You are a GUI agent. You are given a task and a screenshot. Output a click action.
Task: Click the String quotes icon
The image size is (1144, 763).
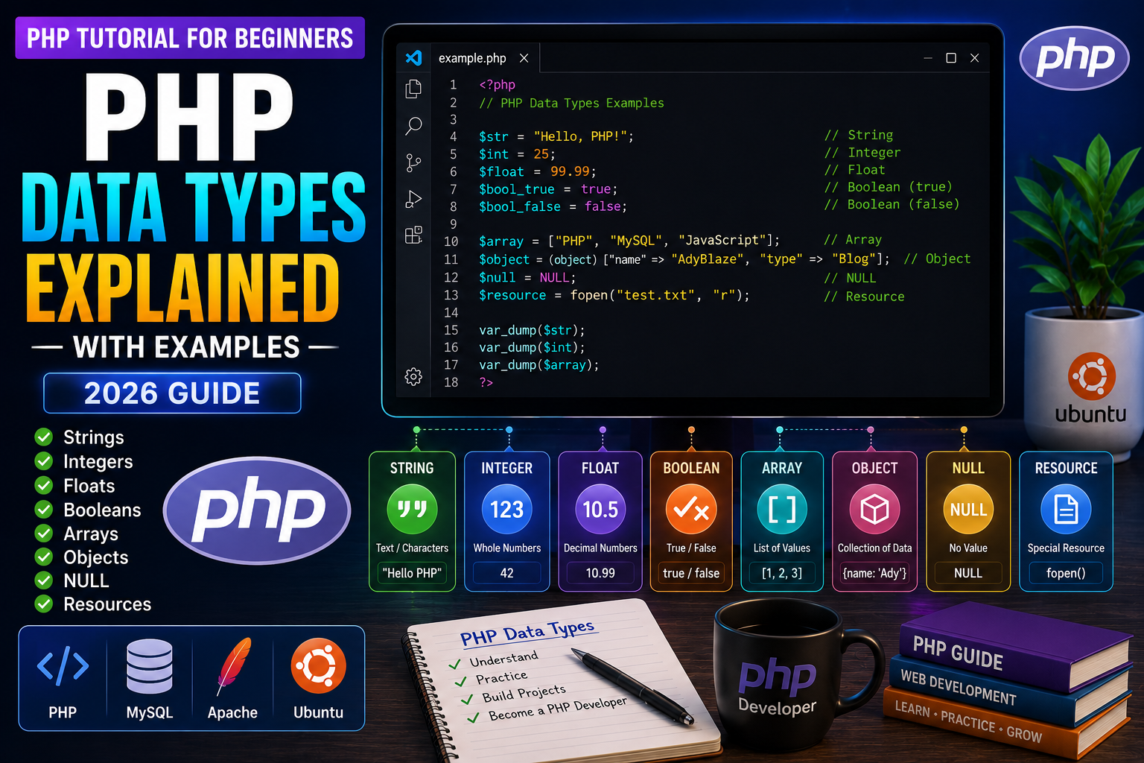pos(412,510)
